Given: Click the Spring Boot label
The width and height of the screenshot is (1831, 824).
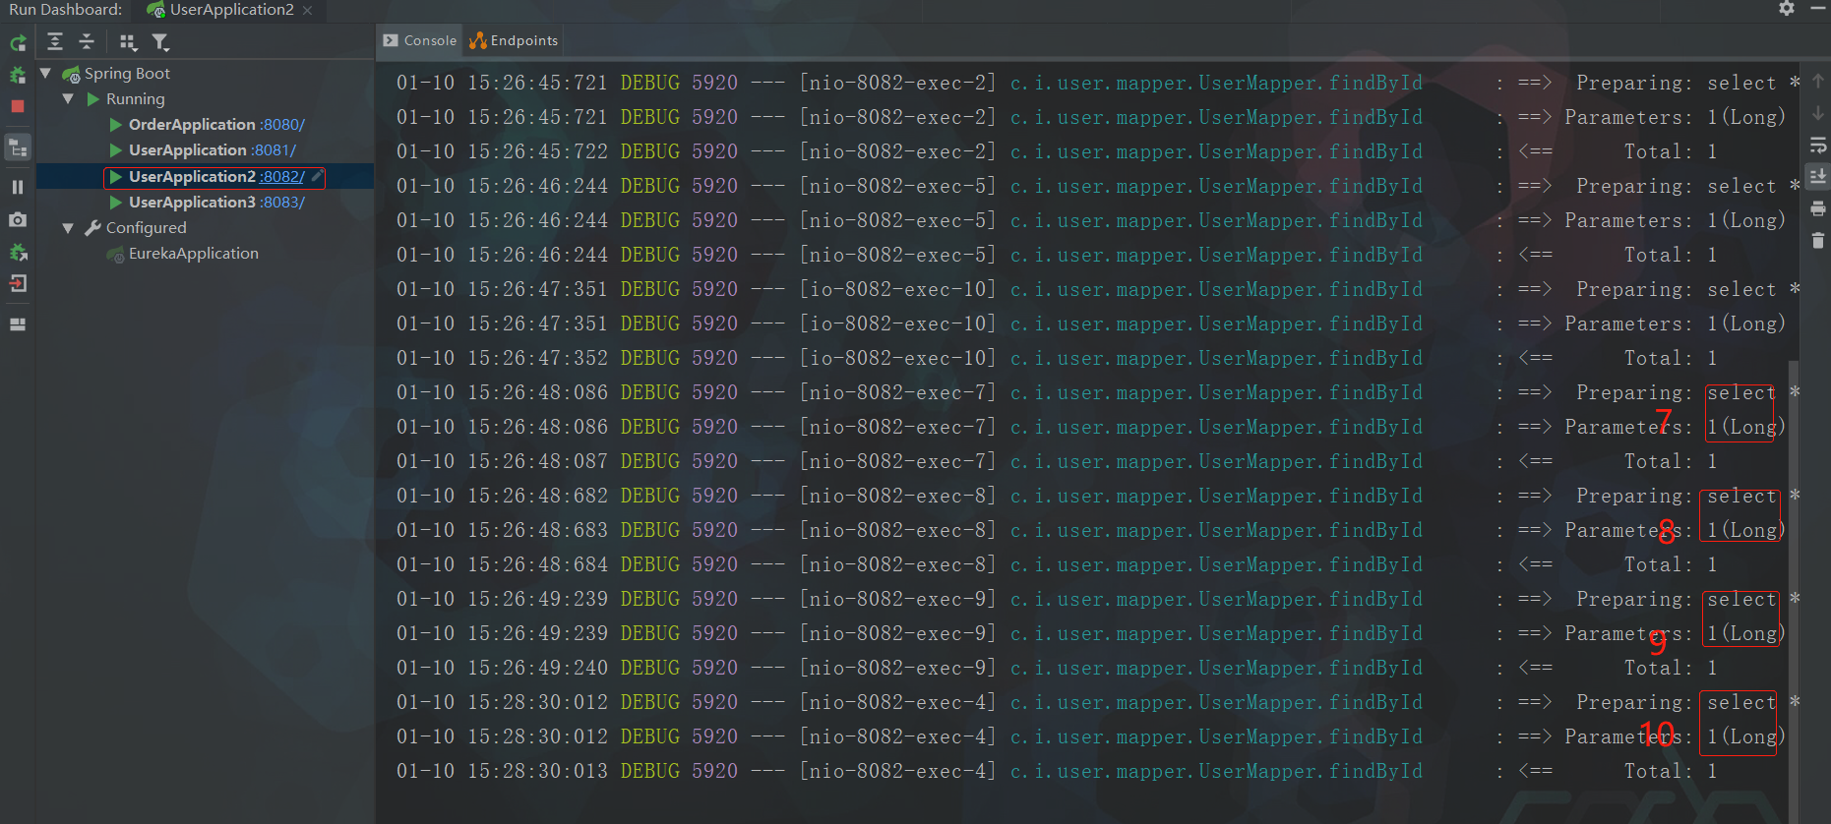Looking at the screenshot, I should 127,73.
